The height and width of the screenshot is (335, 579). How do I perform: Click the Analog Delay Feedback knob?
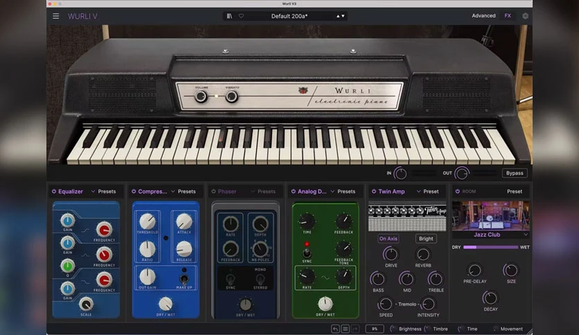[x=344, y=221]
